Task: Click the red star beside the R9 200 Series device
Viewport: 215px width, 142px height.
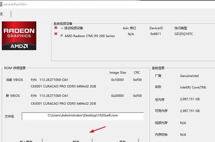Action: point(56,34)
